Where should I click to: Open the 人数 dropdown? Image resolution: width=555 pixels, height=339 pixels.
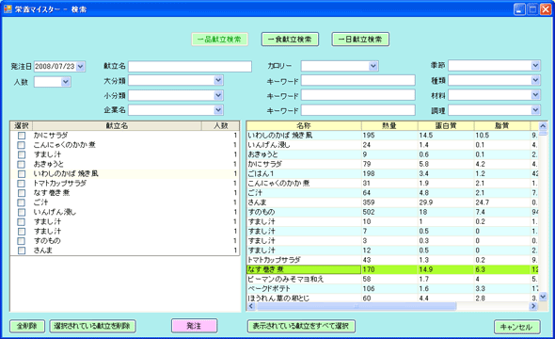(x=66, y=82)
